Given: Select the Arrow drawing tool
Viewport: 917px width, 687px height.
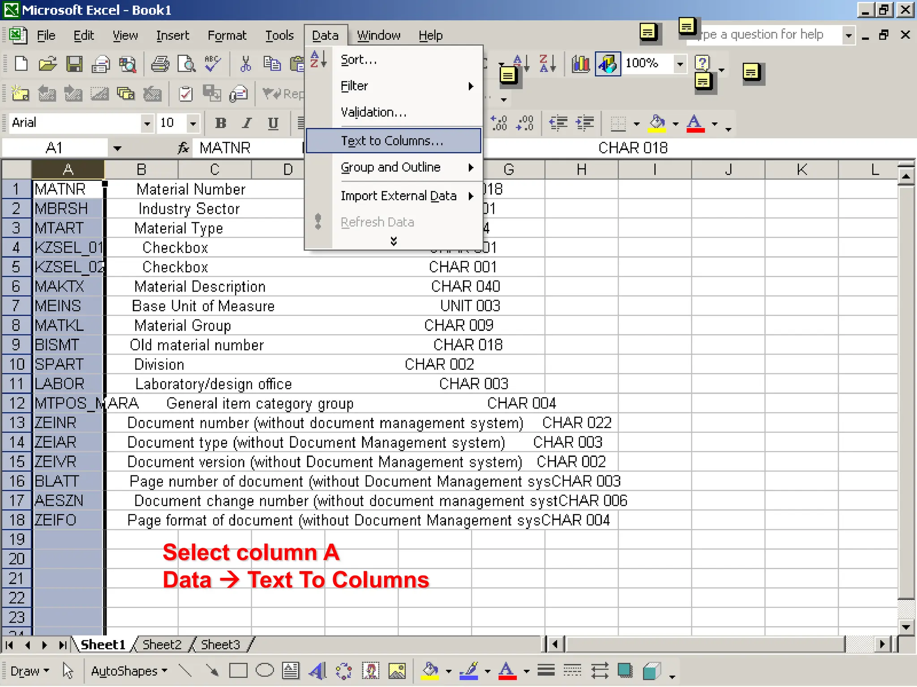Looking at the screenshot, I should tap(212, 671).
